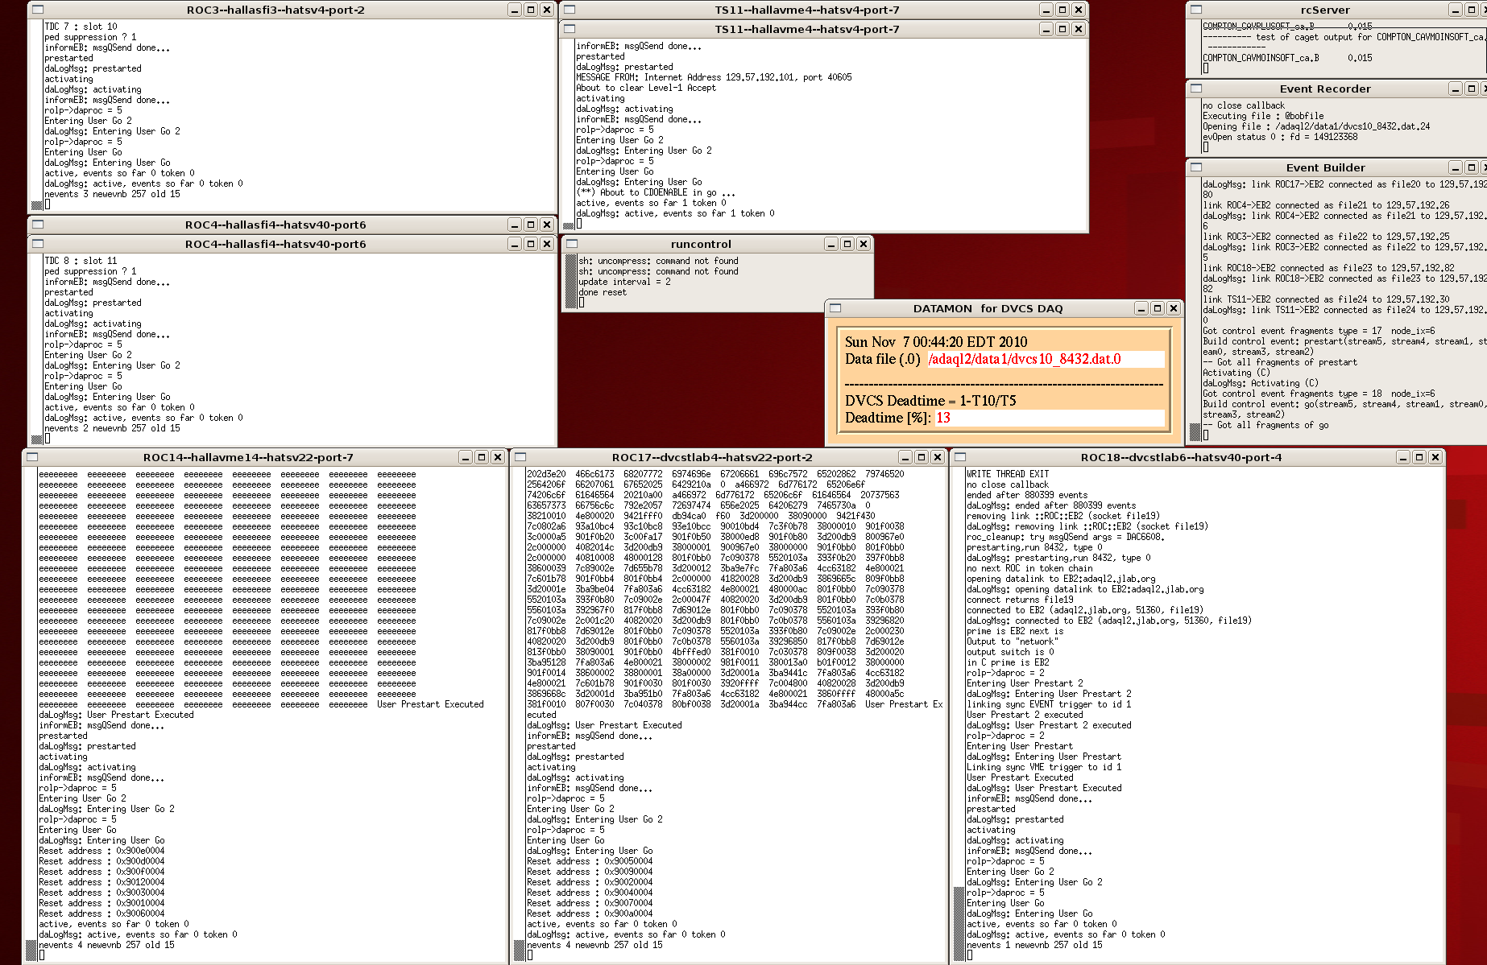Viewport: 1487px width, 965px height.
Task: Close the runcontrol window
Action: pyautogui.click(x=864, y=244)
